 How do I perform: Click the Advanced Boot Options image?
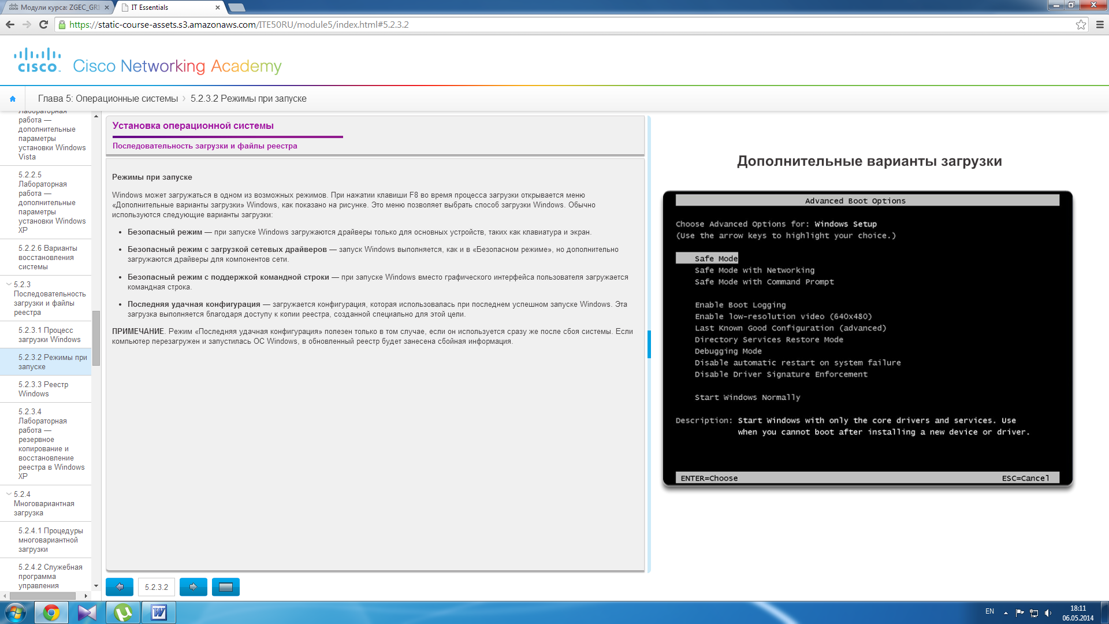[x=868, y=339]
